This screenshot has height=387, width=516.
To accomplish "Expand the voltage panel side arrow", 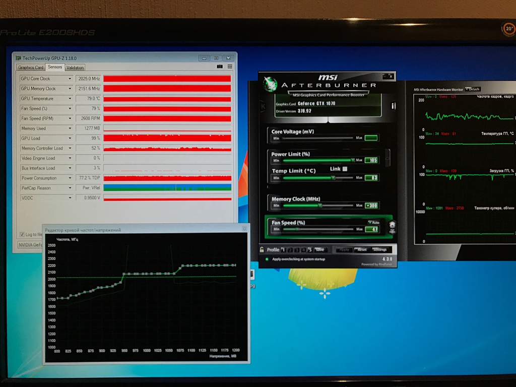I will coord(387,157).
